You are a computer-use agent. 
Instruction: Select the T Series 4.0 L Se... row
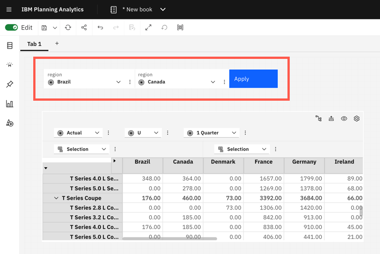click(x=83, y=178)
